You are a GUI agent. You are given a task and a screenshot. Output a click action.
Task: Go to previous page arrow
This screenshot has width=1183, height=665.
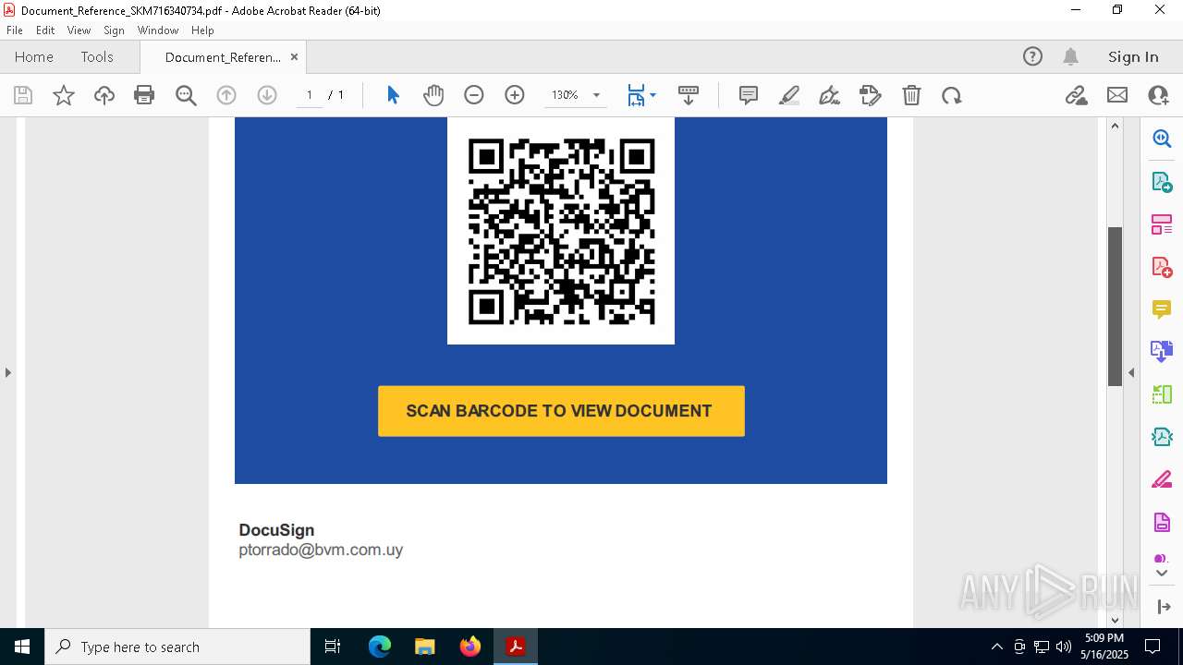226,95
